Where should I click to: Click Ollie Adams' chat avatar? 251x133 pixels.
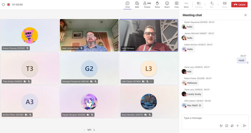pos(184,105)
